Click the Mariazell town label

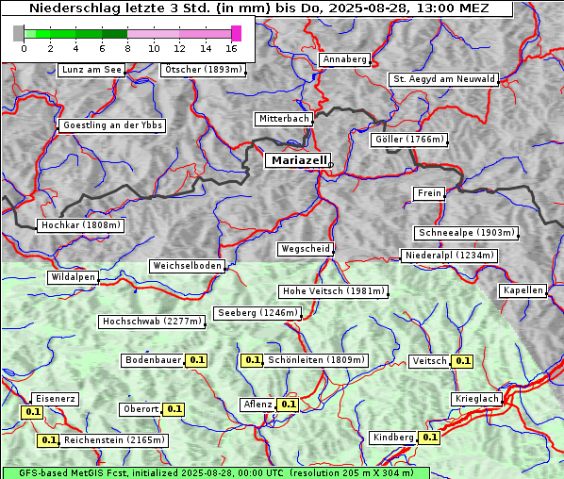(297, 160)
